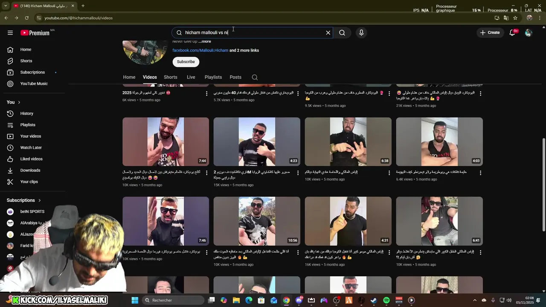Open the options menu of the 4:23 video
The width and height of the screenshot is (546, 307).
[x=298, y=173]
